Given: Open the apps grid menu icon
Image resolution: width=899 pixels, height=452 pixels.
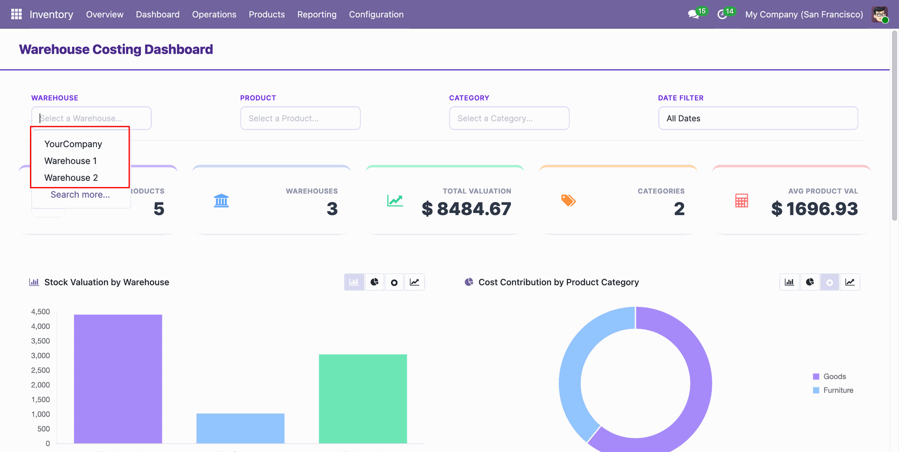Looking at the screenshot, I should point(16,14).
